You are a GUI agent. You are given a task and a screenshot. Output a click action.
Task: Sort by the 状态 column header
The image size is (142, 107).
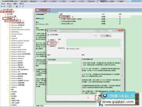(103, 14)
